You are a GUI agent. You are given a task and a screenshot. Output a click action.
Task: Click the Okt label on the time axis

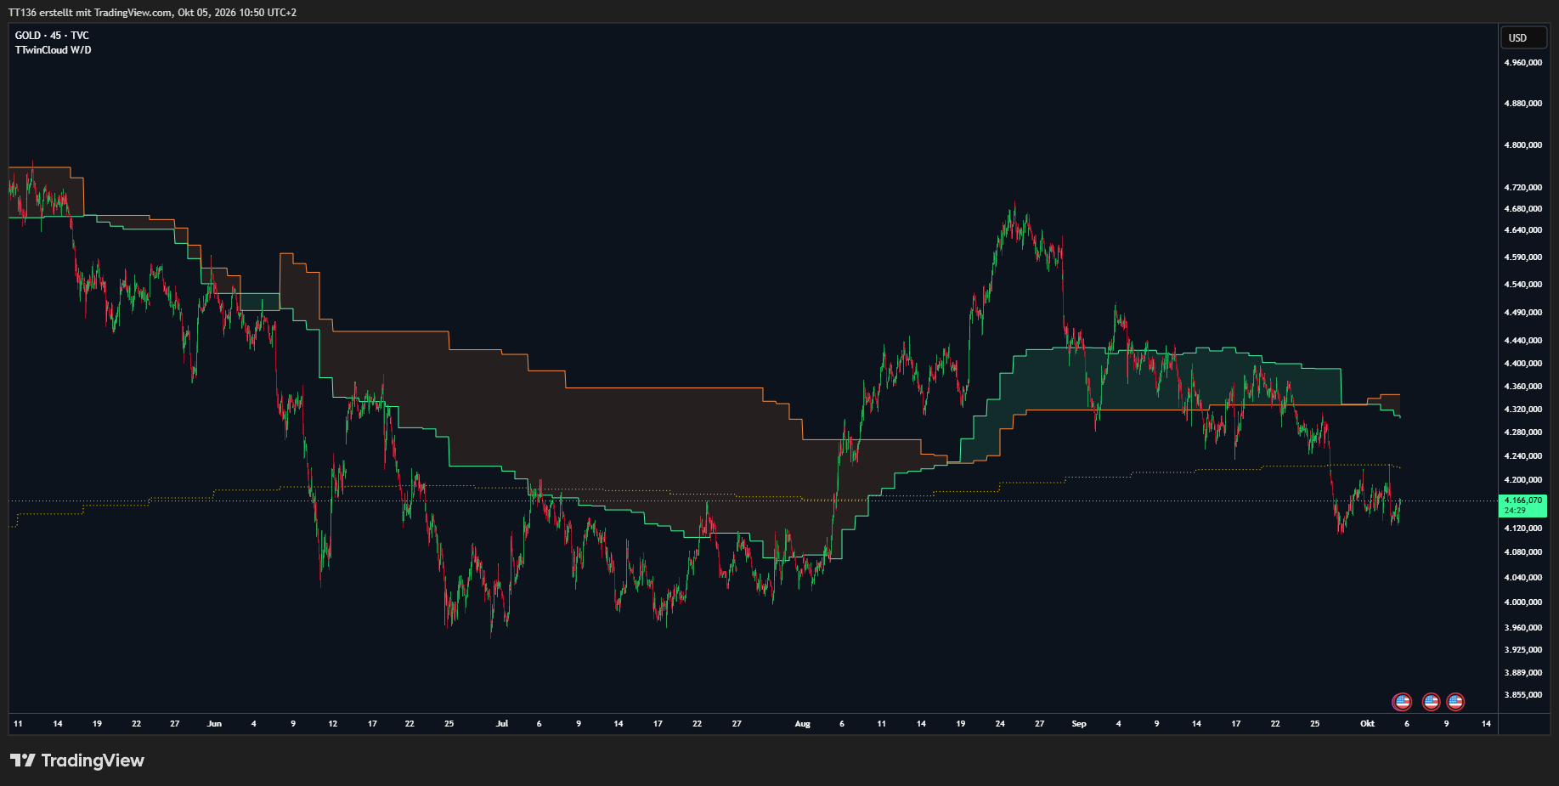point(1367,724)
